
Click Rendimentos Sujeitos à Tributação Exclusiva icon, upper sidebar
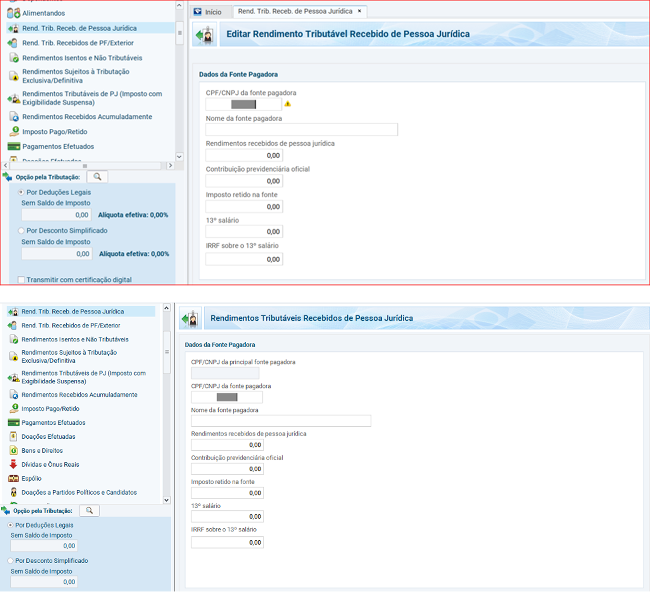tap(14, 76)
